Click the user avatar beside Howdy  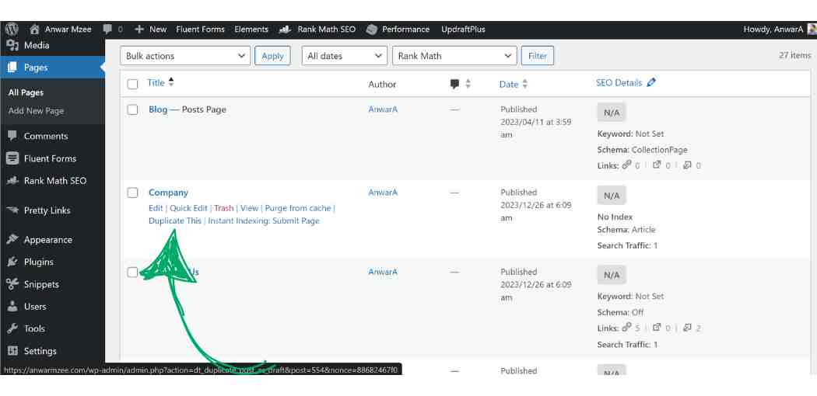tap(812, 29)
